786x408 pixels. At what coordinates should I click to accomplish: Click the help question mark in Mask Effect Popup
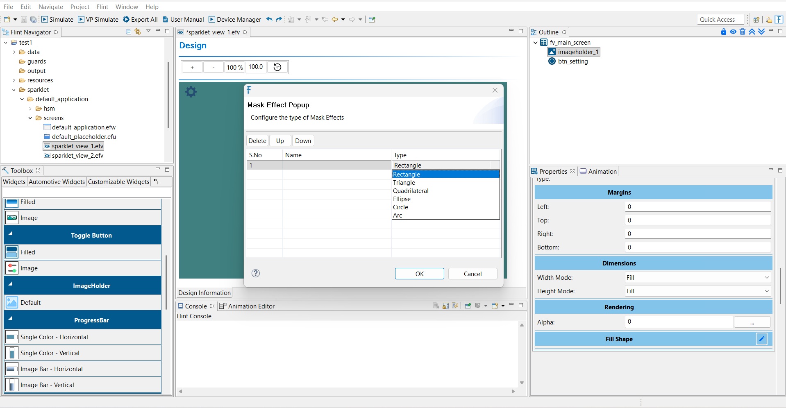(x=256, y=273)
